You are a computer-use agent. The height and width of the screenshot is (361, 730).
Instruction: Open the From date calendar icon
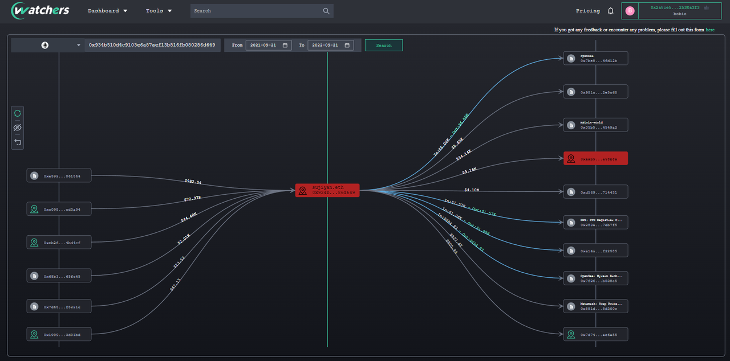285,45
